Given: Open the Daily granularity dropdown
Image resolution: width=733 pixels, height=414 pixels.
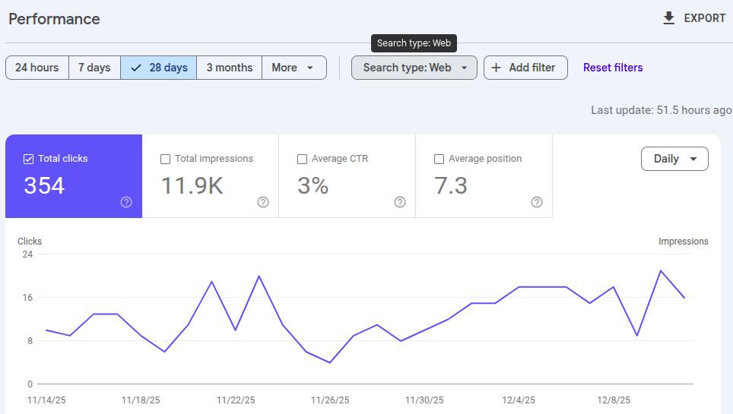Looking at the screenshot, I should click(674, 159).
